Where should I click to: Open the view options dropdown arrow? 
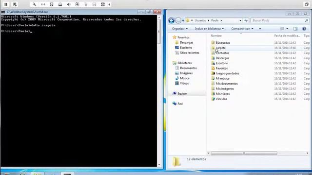(287, 29)
